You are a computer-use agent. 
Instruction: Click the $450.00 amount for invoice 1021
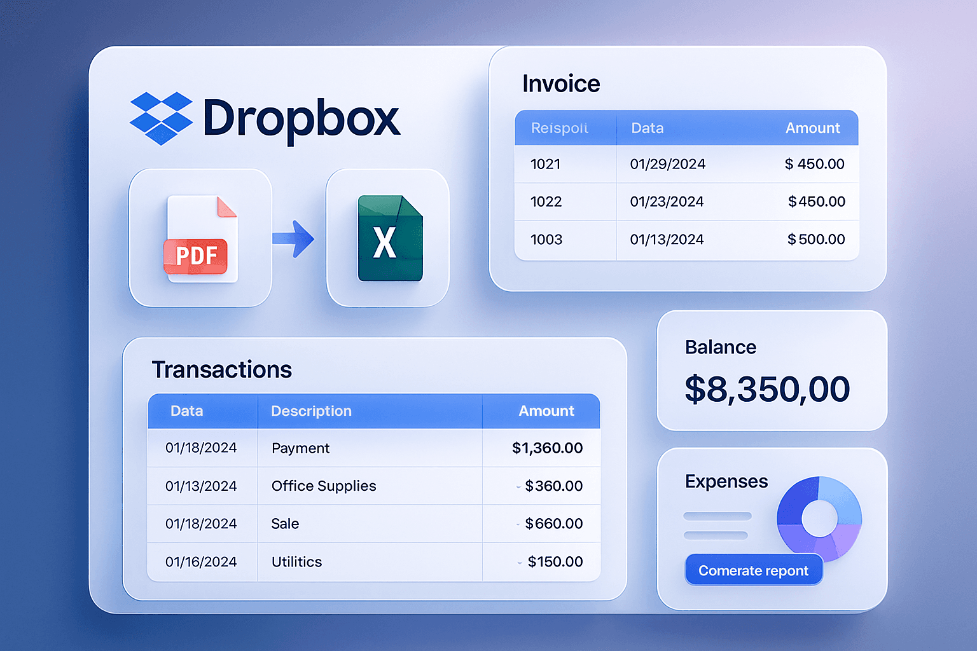pyautogui.click(x=815, y=164)
